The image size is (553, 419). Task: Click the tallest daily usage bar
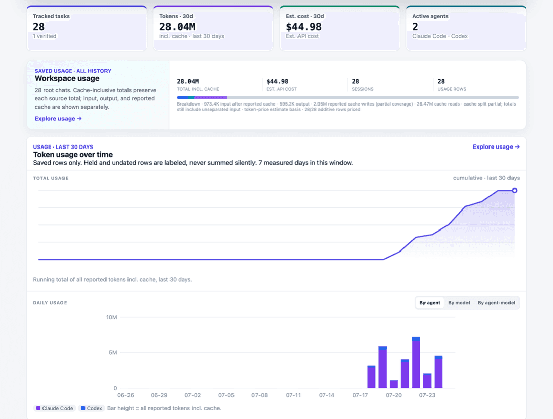(416, 362)
